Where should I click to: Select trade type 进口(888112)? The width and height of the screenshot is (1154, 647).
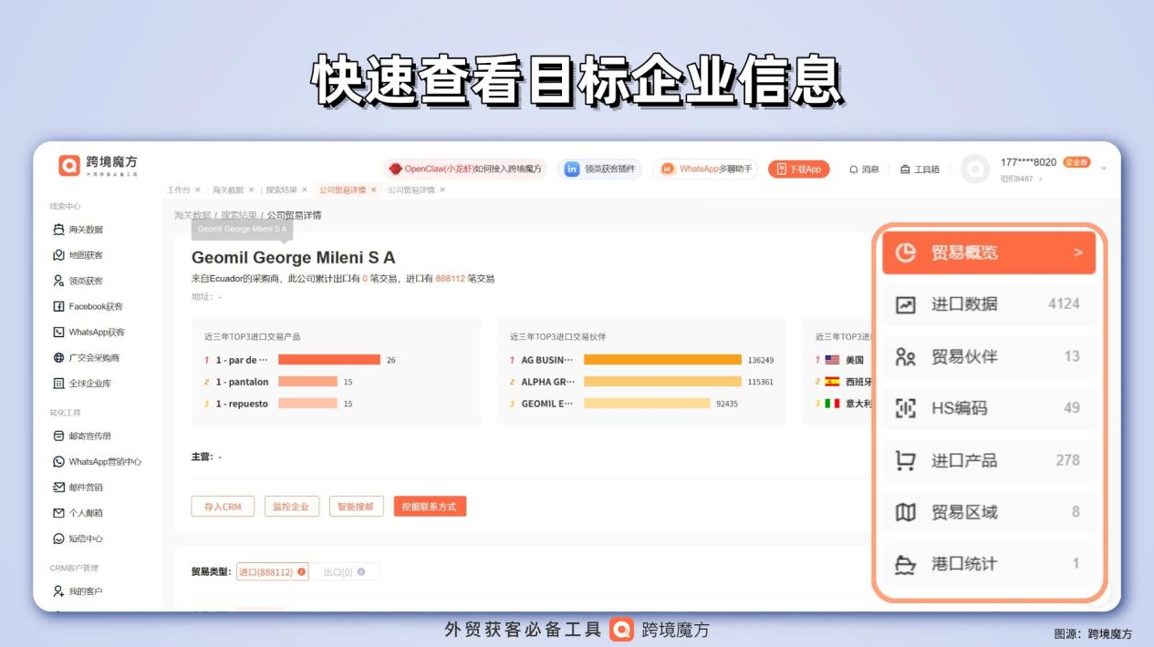[272, 571]
